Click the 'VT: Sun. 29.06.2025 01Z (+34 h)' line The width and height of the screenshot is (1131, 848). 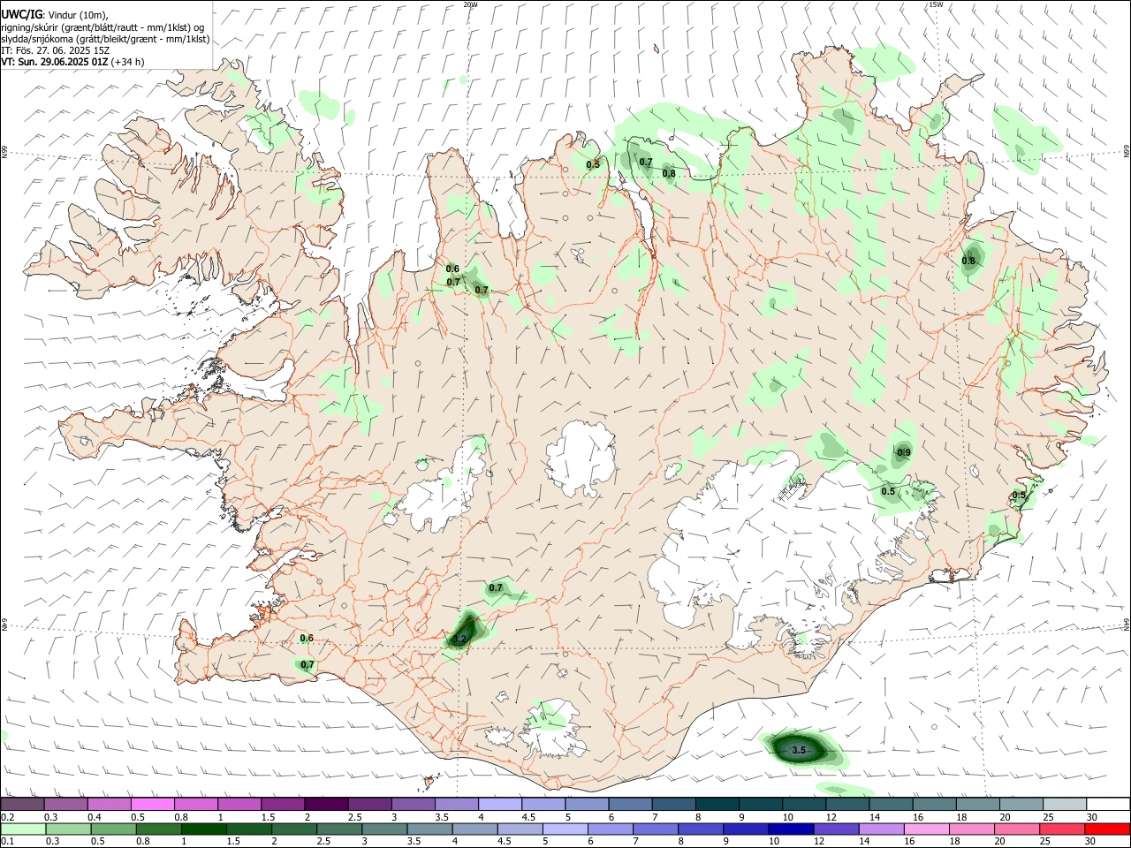[x=72, y=62]
